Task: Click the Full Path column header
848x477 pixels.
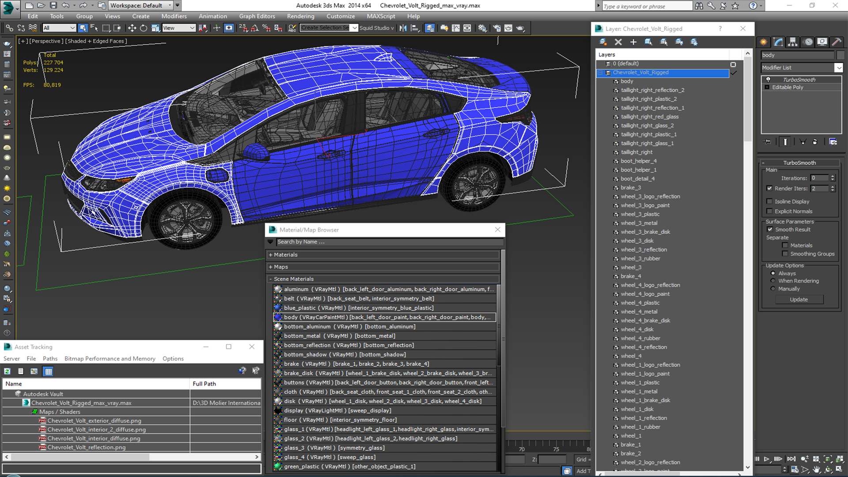Action: coord(226,384)
